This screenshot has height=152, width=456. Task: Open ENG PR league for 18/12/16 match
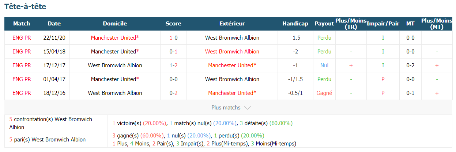tap(22, 93)
